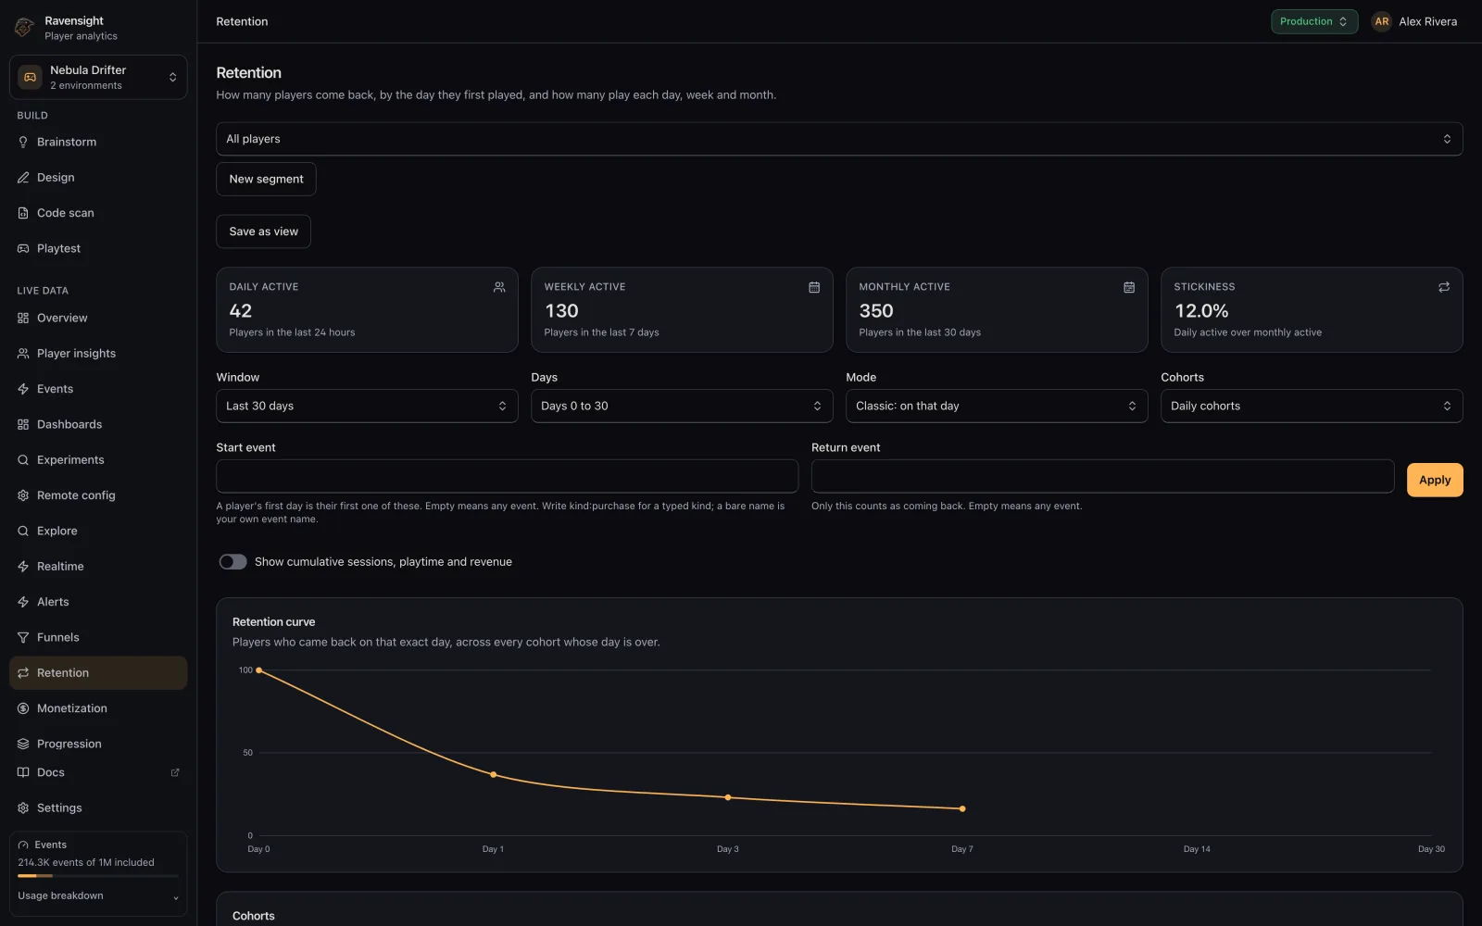This screenshot has height=926, width=1482.
Task: Open the Window dropdown showing Last 30 days
Action: (x=367, y=406)
